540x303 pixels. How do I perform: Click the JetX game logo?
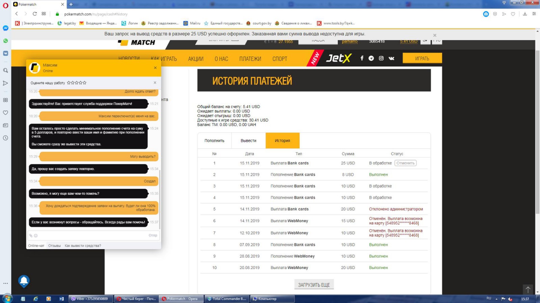coord(339,58)
